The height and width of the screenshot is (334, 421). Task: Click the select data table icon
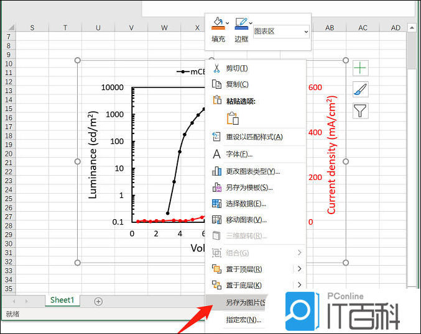coord(216,204)
